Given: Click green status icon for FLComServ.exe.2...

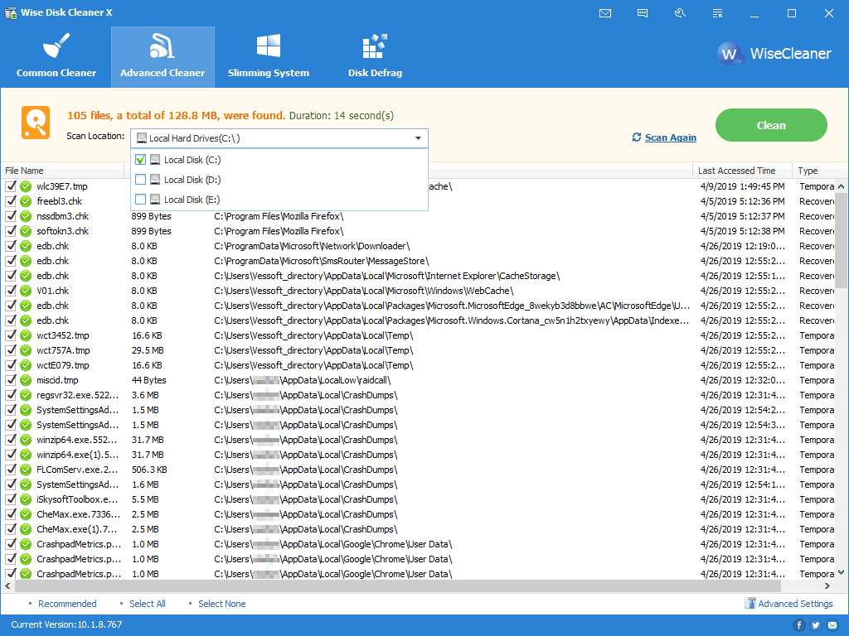Looking at the screenshot, I should pyautogui.click(x=26, y=470).
